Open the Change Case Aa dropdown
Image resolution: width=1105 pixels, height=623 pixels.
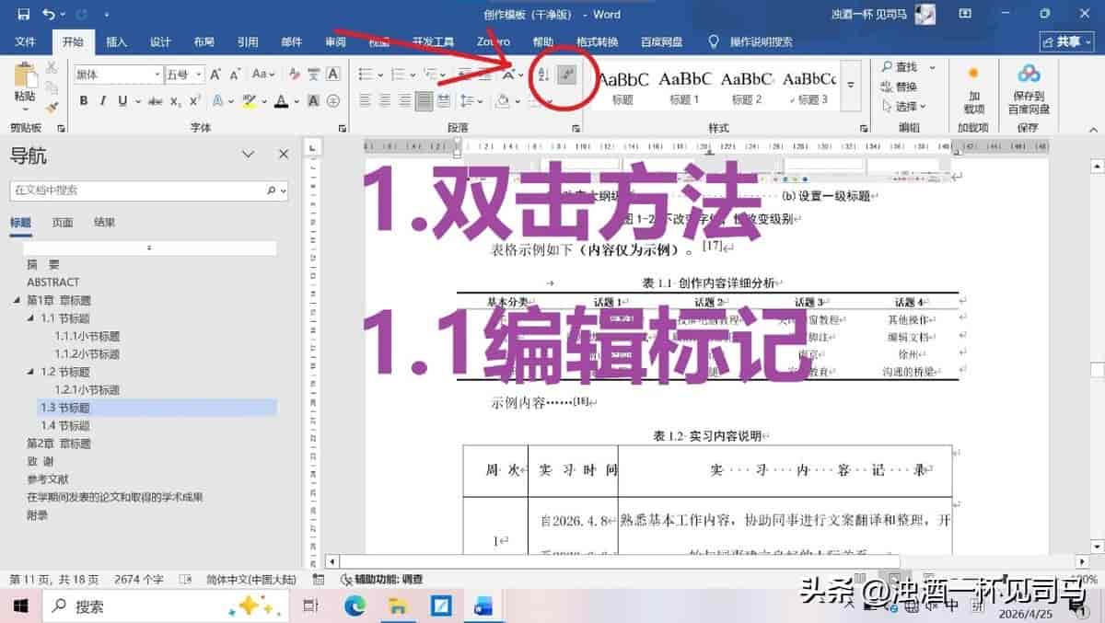[264, 75]
